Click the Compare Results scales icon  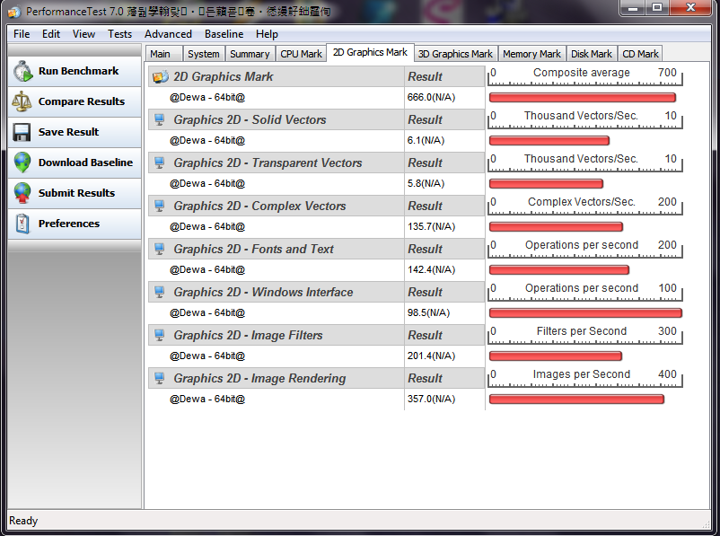tap(22, 101)
